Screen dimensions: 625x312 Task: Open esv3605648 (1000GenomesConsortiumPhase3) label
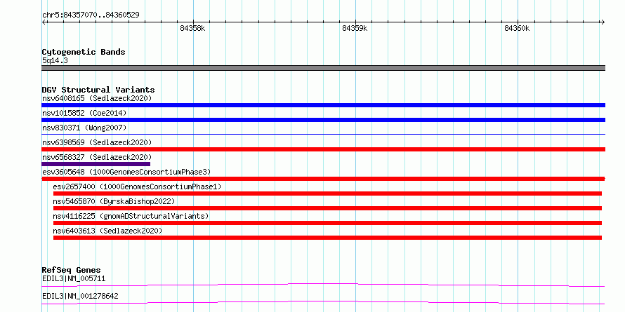click(x=126, y=172)
